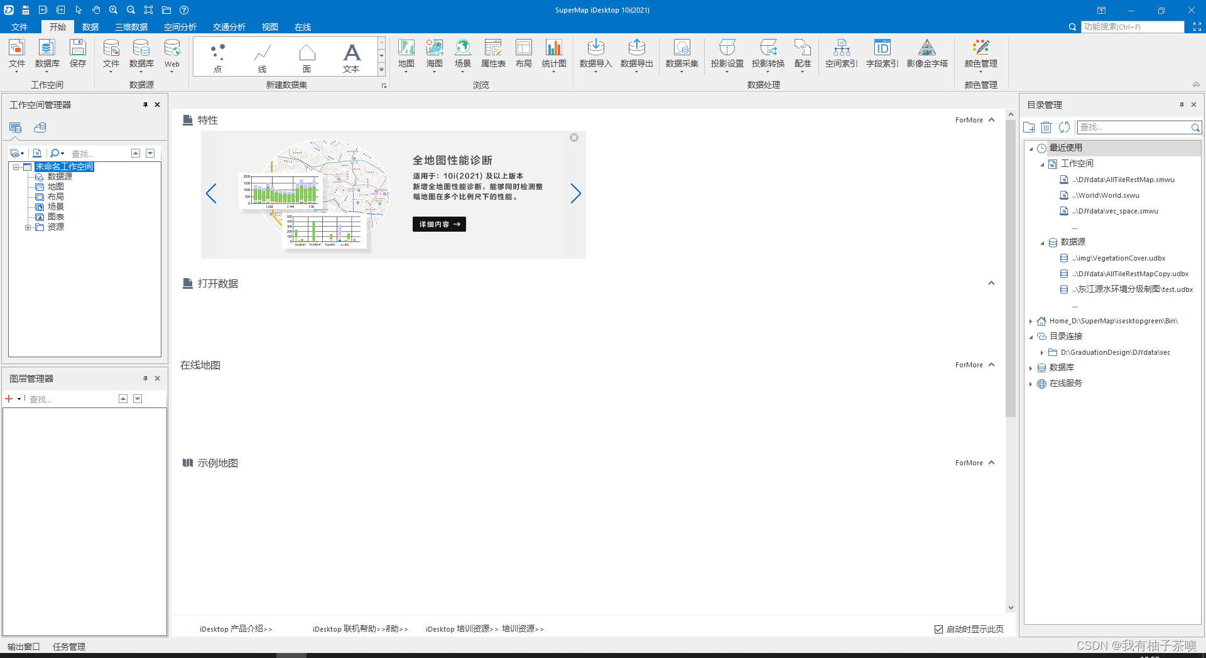
Task: Click 字段索引 field index icon
Action: 883,54
